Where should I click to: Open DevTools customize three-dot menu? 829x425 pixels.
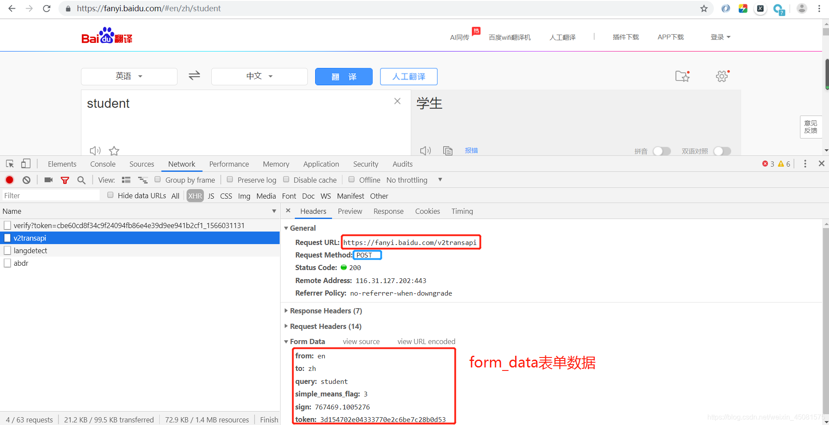[x=805, y=164]
